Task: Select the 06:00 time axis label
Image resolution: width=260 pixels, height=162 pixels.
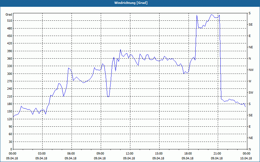Action: (x=71, y=154)
